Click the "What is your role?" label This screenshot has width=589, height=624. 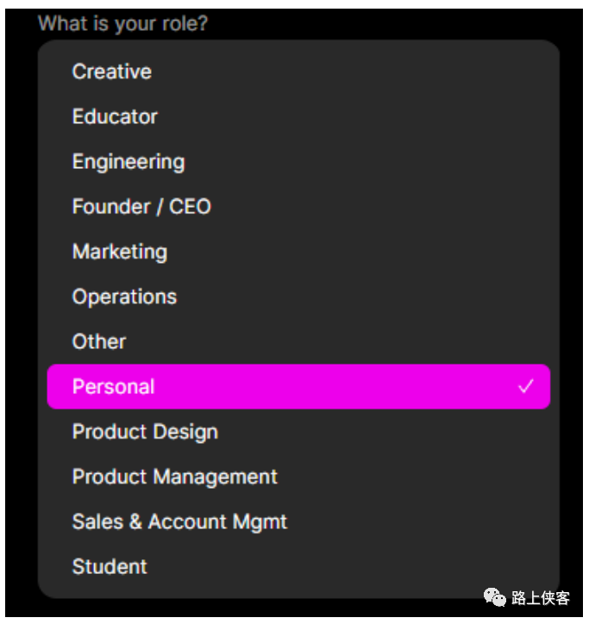pos(122,23)
